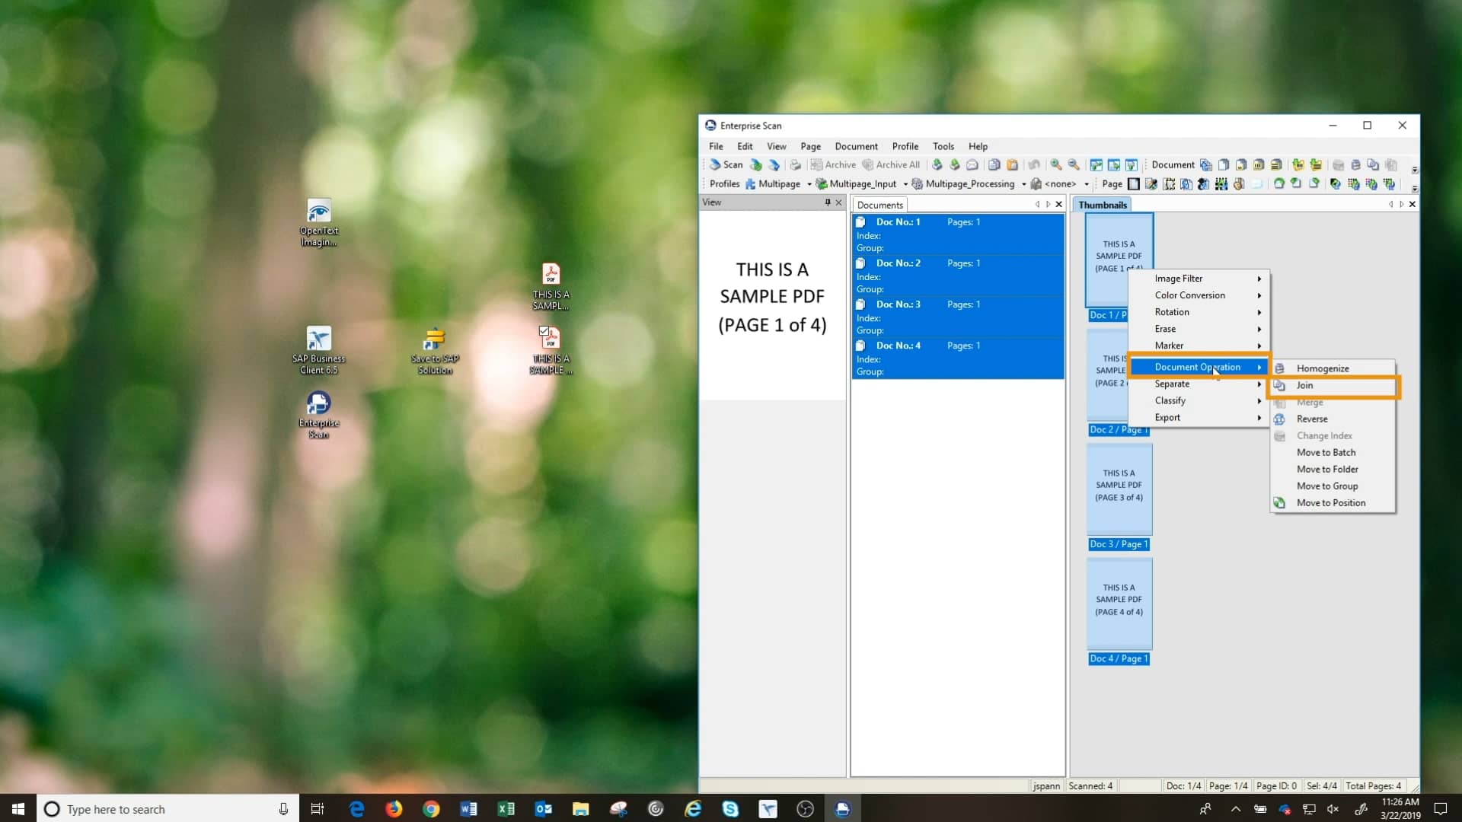Image resolution: width=1462 pixels, height=822 pixels.
Task: Click the Archive All toolbar icon
Action: pos(892,164)
